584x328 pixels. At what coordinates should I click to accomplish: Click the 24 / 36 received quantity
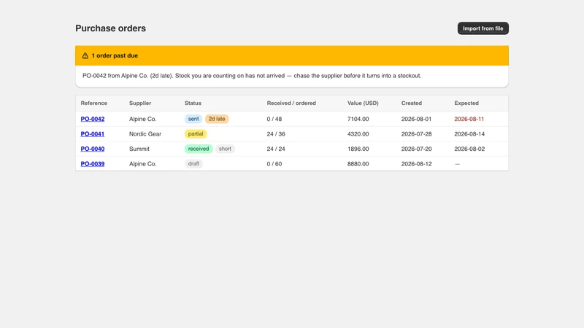[x=276, y=134]
